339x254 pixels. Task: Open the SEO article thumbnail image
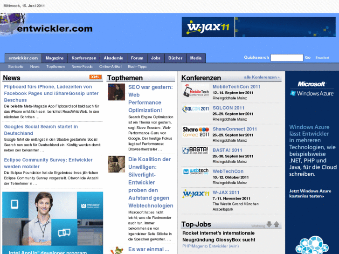(x=117, y=92)
